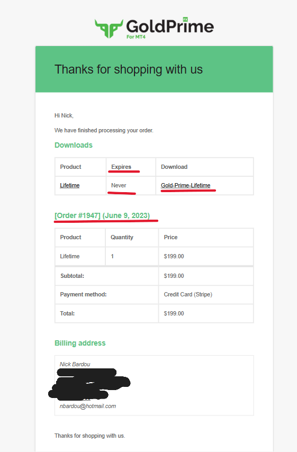Select the Expires column header

pyautogui.click(x=121, y=167)
